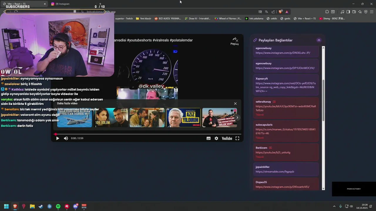The width and height of the screenshot is (376, 211).
Task: Click the translate page icon
Action: (x=266, y=12)
